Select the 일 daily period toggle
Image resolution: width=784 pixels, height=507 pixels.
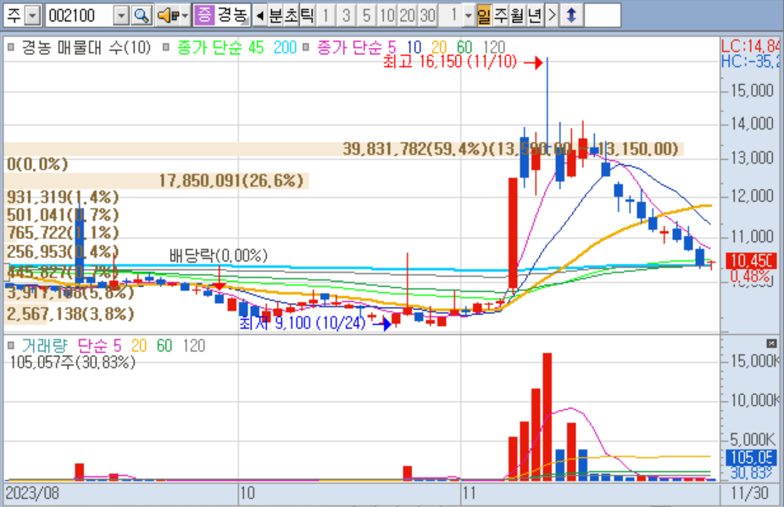pos(483,15)
